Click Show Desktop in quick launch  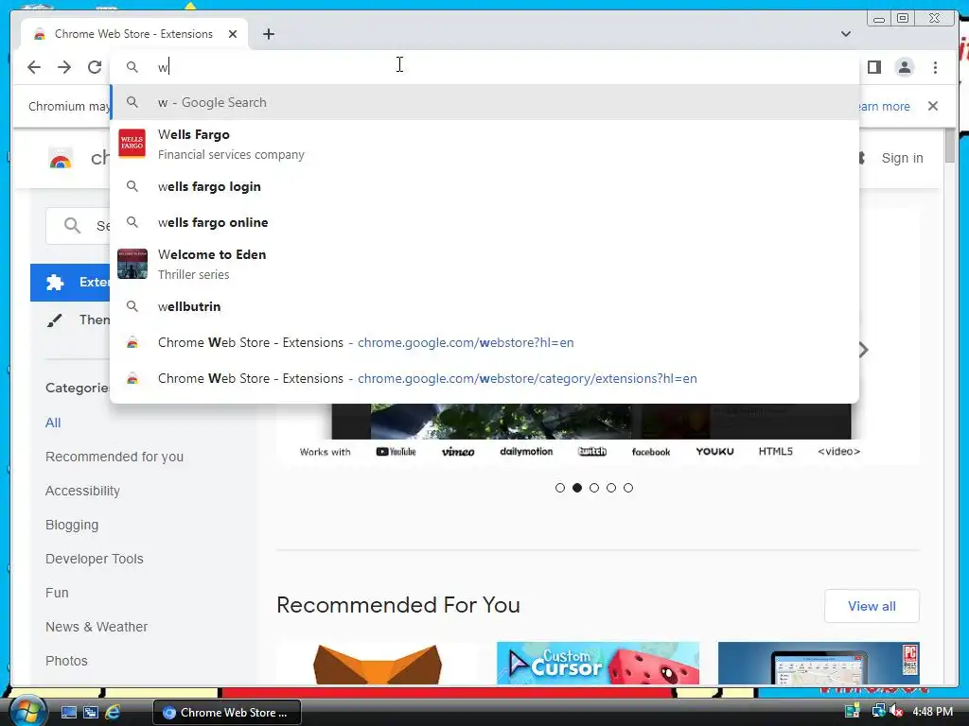click(x=68, y=713)
